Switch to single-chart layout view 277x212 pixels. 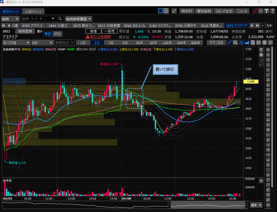point(160,11)
